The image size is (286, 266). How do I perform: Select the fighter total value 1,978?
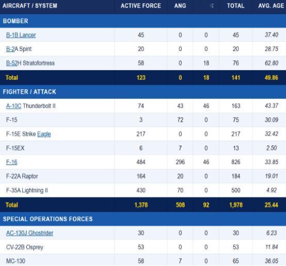tap(236, 205)
